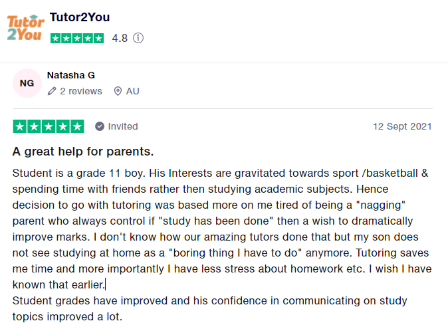Click the location pin icon
Image resolution: width=448 pixels, height=325 pixels.
pyautogui.click(x=118, y=91)
